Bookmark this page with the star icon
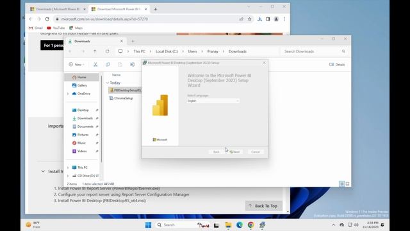Image resolution: width=410 pixels, height=231 pixels. point(249,19)
